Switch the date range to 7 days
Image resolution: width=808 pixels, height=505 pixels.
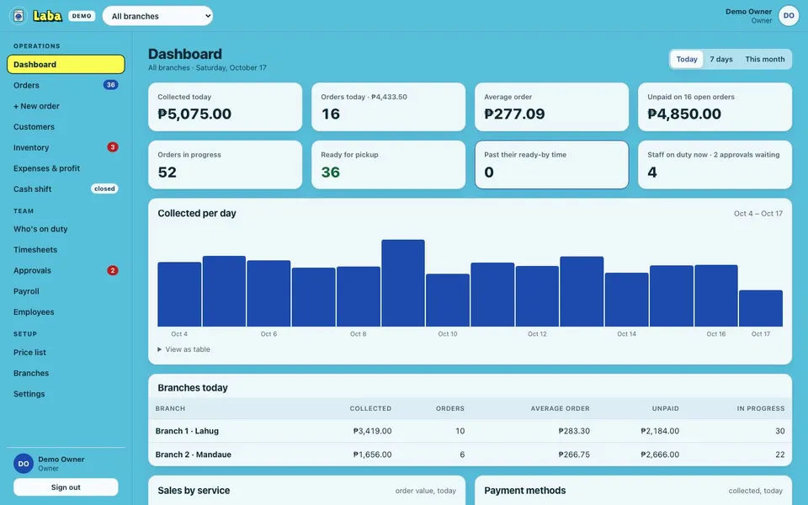pyautogui.click(x=721, y=59)
